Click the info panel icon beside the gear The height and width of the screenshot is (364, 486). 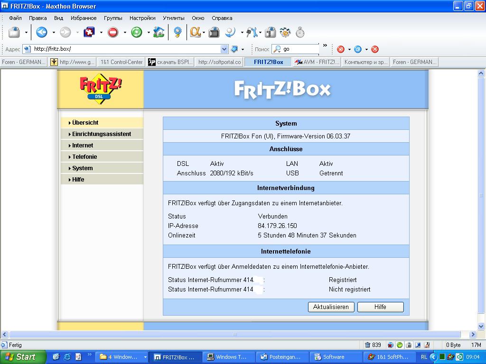[x=270, y=32]
